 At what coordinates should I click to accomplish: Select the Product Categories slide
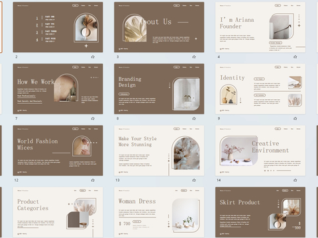pos(58,212)
